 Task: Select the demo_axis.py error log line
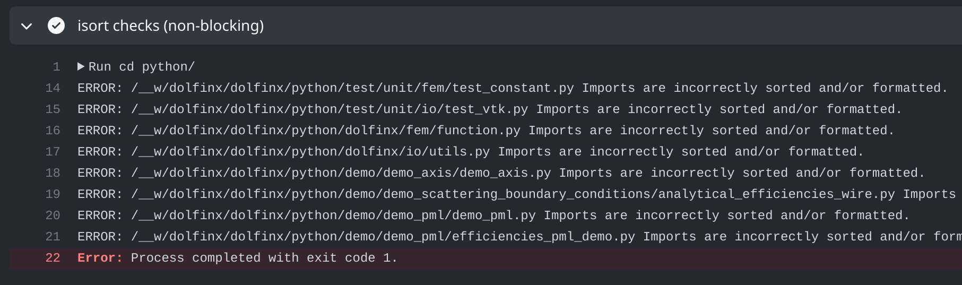[x=501, y=173]
